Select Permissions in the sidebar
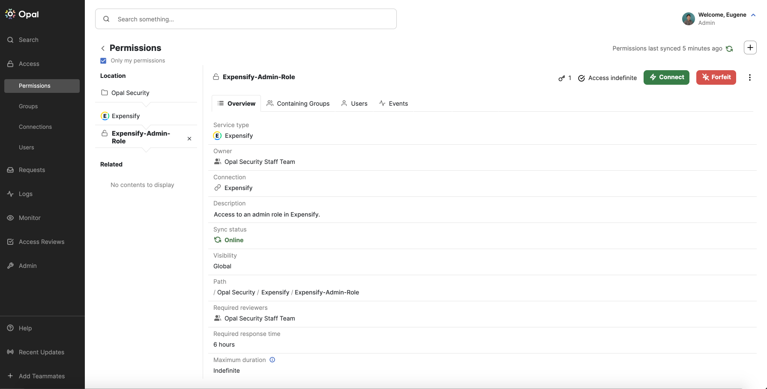The image size is (767, 389). [42, 86]
